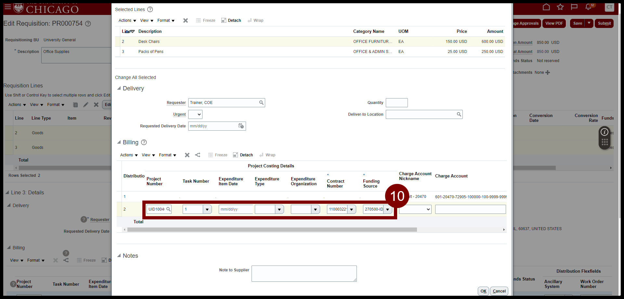
Task: Open the Format menu in Selected Lines toolbar
Action: (x=166, y=20)
